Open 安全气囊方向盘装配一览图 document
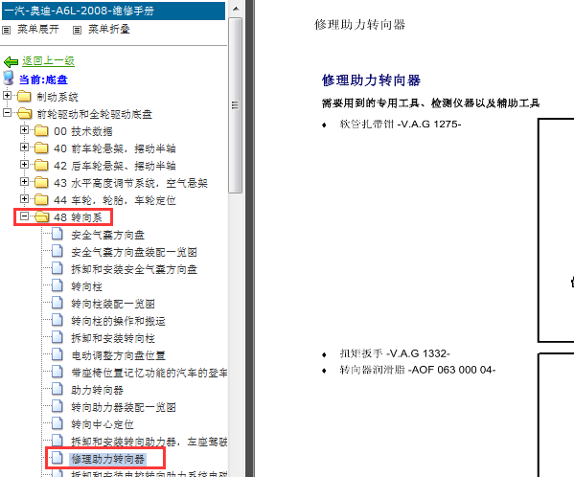 (x=134, y=252)
